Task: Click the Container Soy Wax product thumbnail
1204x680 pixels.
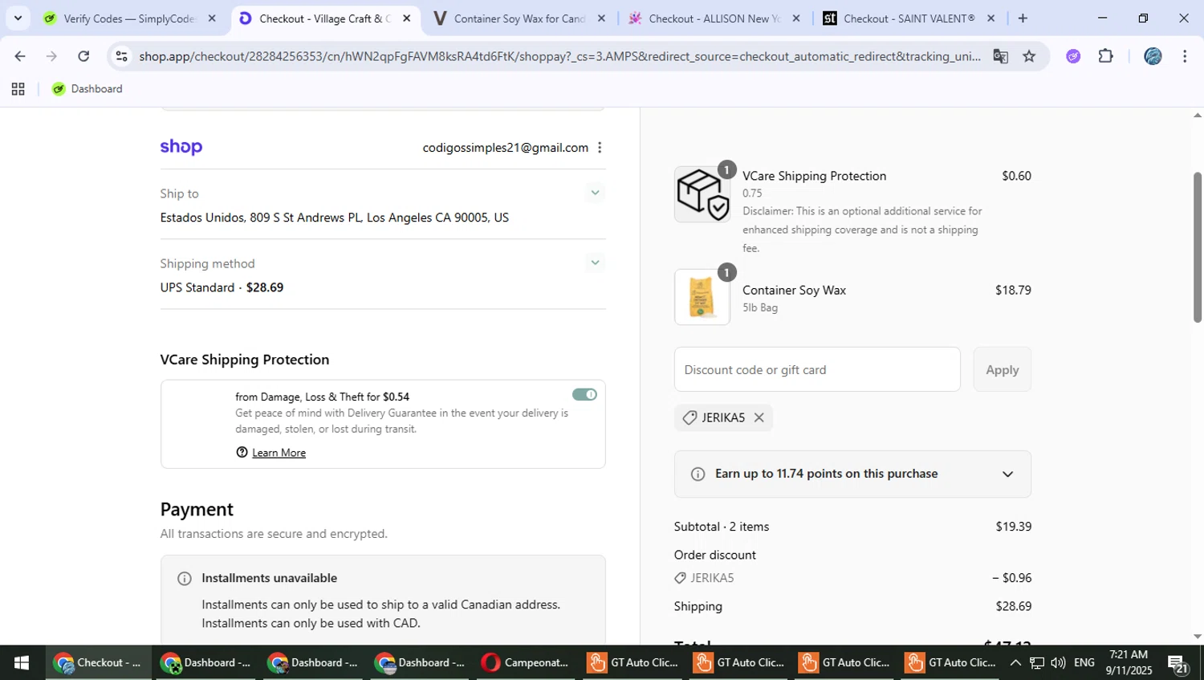Action: point(702,297)
